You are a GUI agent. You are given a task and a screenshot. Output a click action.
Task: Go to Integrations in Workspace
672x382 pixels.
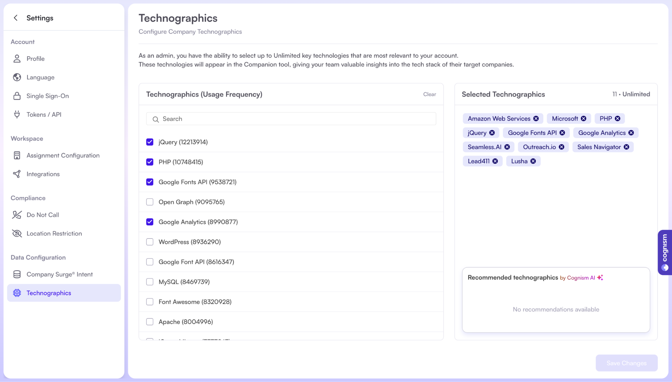tap(43, 174)
